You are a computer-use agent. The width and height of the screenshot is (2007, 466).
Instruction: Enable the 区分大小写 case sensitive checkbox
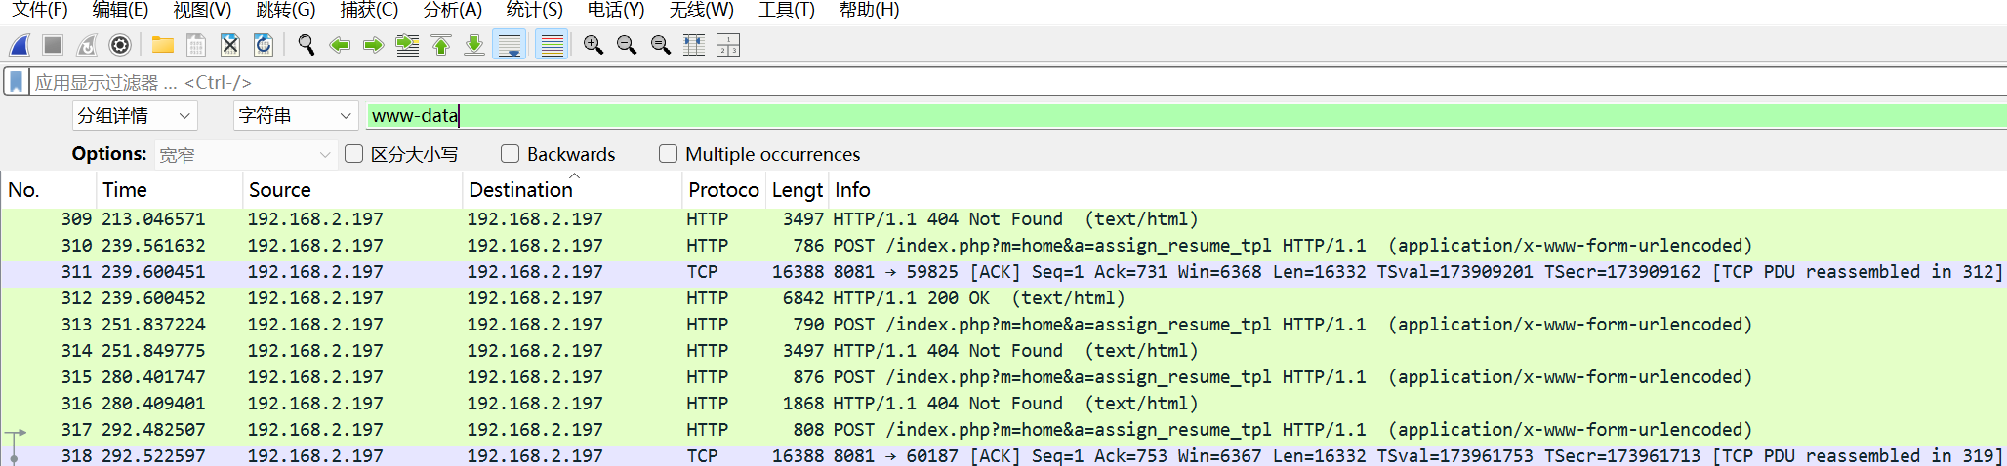[354, 154]
